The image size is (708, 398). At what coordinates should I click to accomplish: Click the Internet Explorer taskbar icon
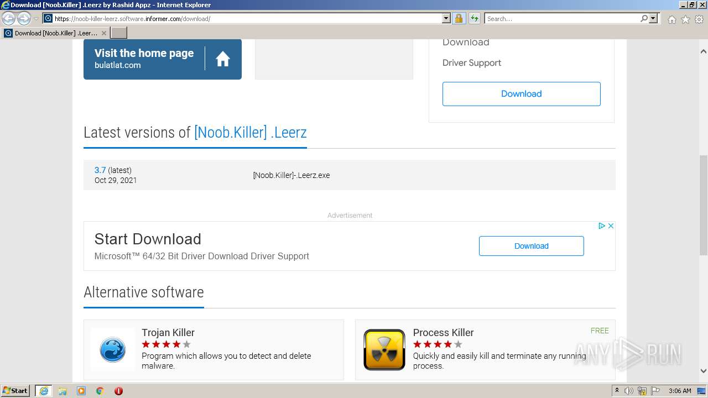coord(44,391)
